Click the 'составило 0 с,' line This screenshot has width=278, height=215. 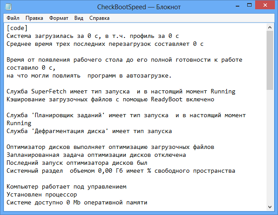[31, 68]
